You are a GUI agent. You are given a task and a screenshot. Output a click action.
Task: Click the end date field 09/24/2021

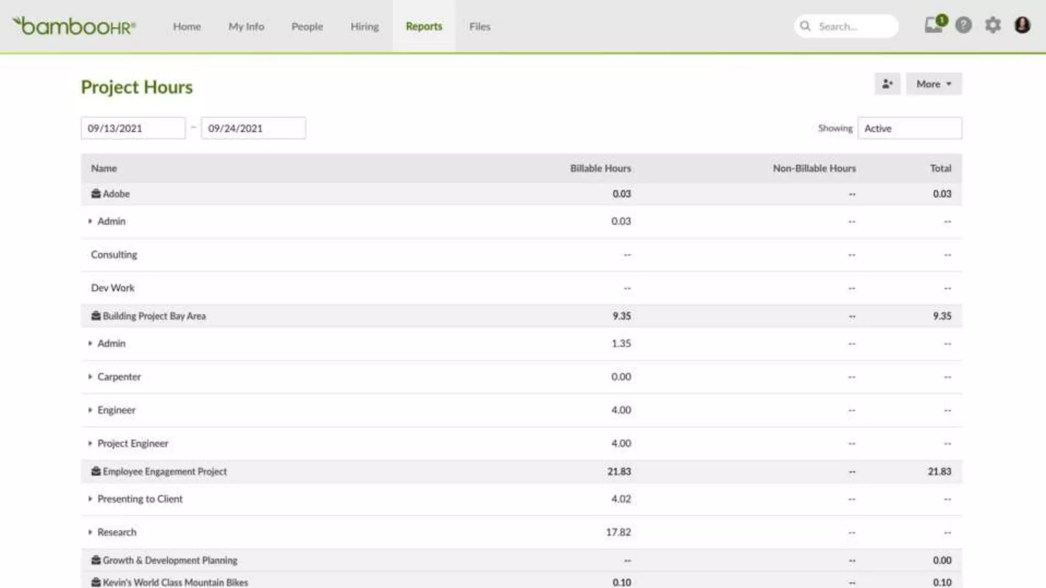click(x=253, y=128)
